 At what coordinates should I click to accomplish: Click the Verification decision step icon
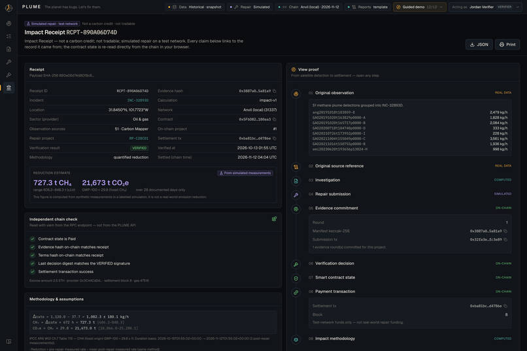coord(296,264)
